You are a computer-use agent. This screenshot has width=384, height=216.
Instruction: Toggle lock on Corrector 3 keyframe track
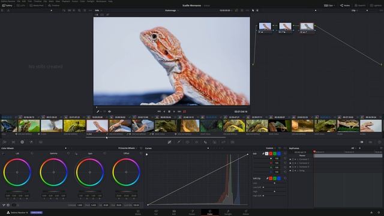tap(293, 167)
